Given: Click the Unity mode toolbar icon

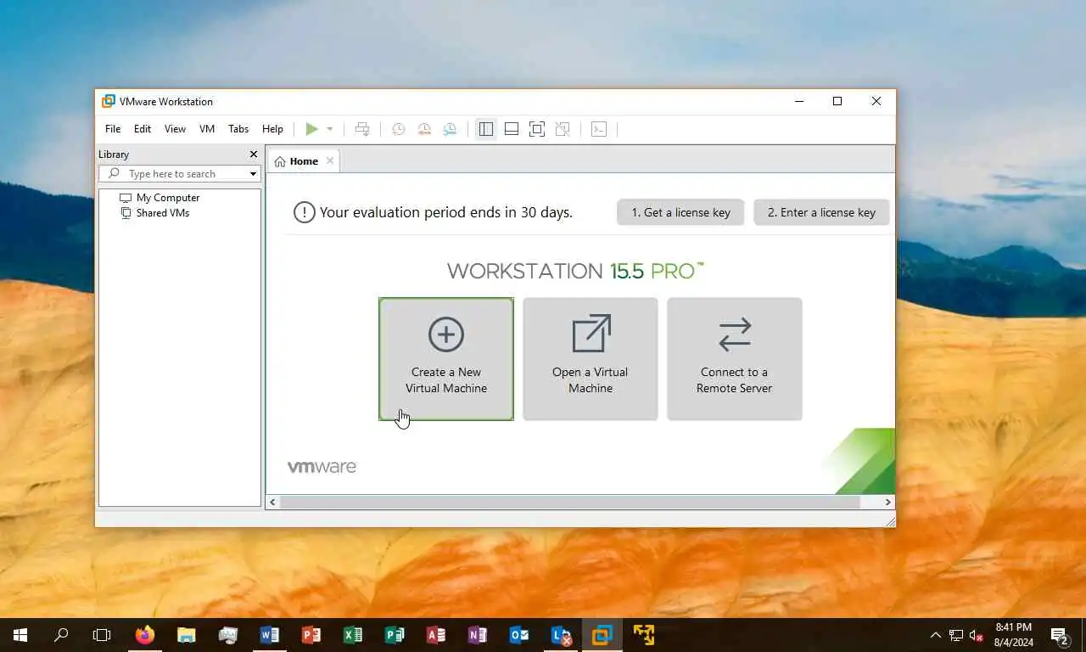Looking at the screenshot, I should [x=563, y=129].
